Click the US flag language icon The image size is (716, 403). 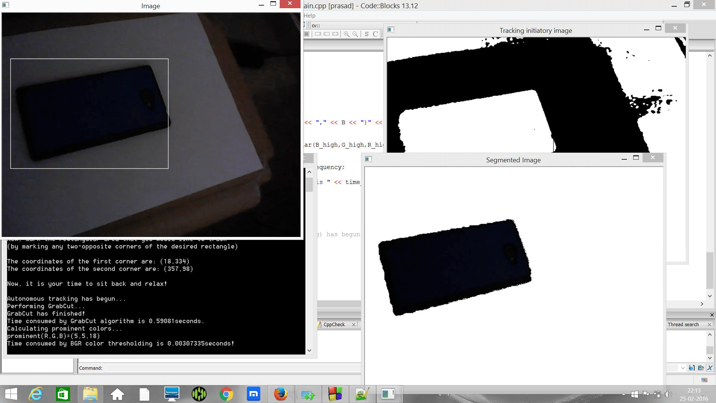(704, 380)
